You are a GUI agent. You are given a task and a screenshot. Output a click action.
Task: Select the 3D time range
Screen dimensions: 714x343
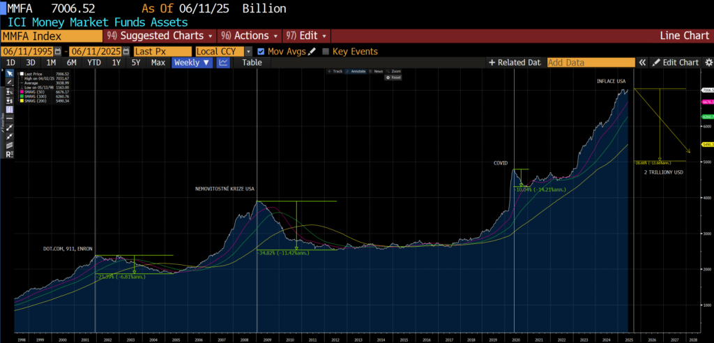[x=31, y=63]
